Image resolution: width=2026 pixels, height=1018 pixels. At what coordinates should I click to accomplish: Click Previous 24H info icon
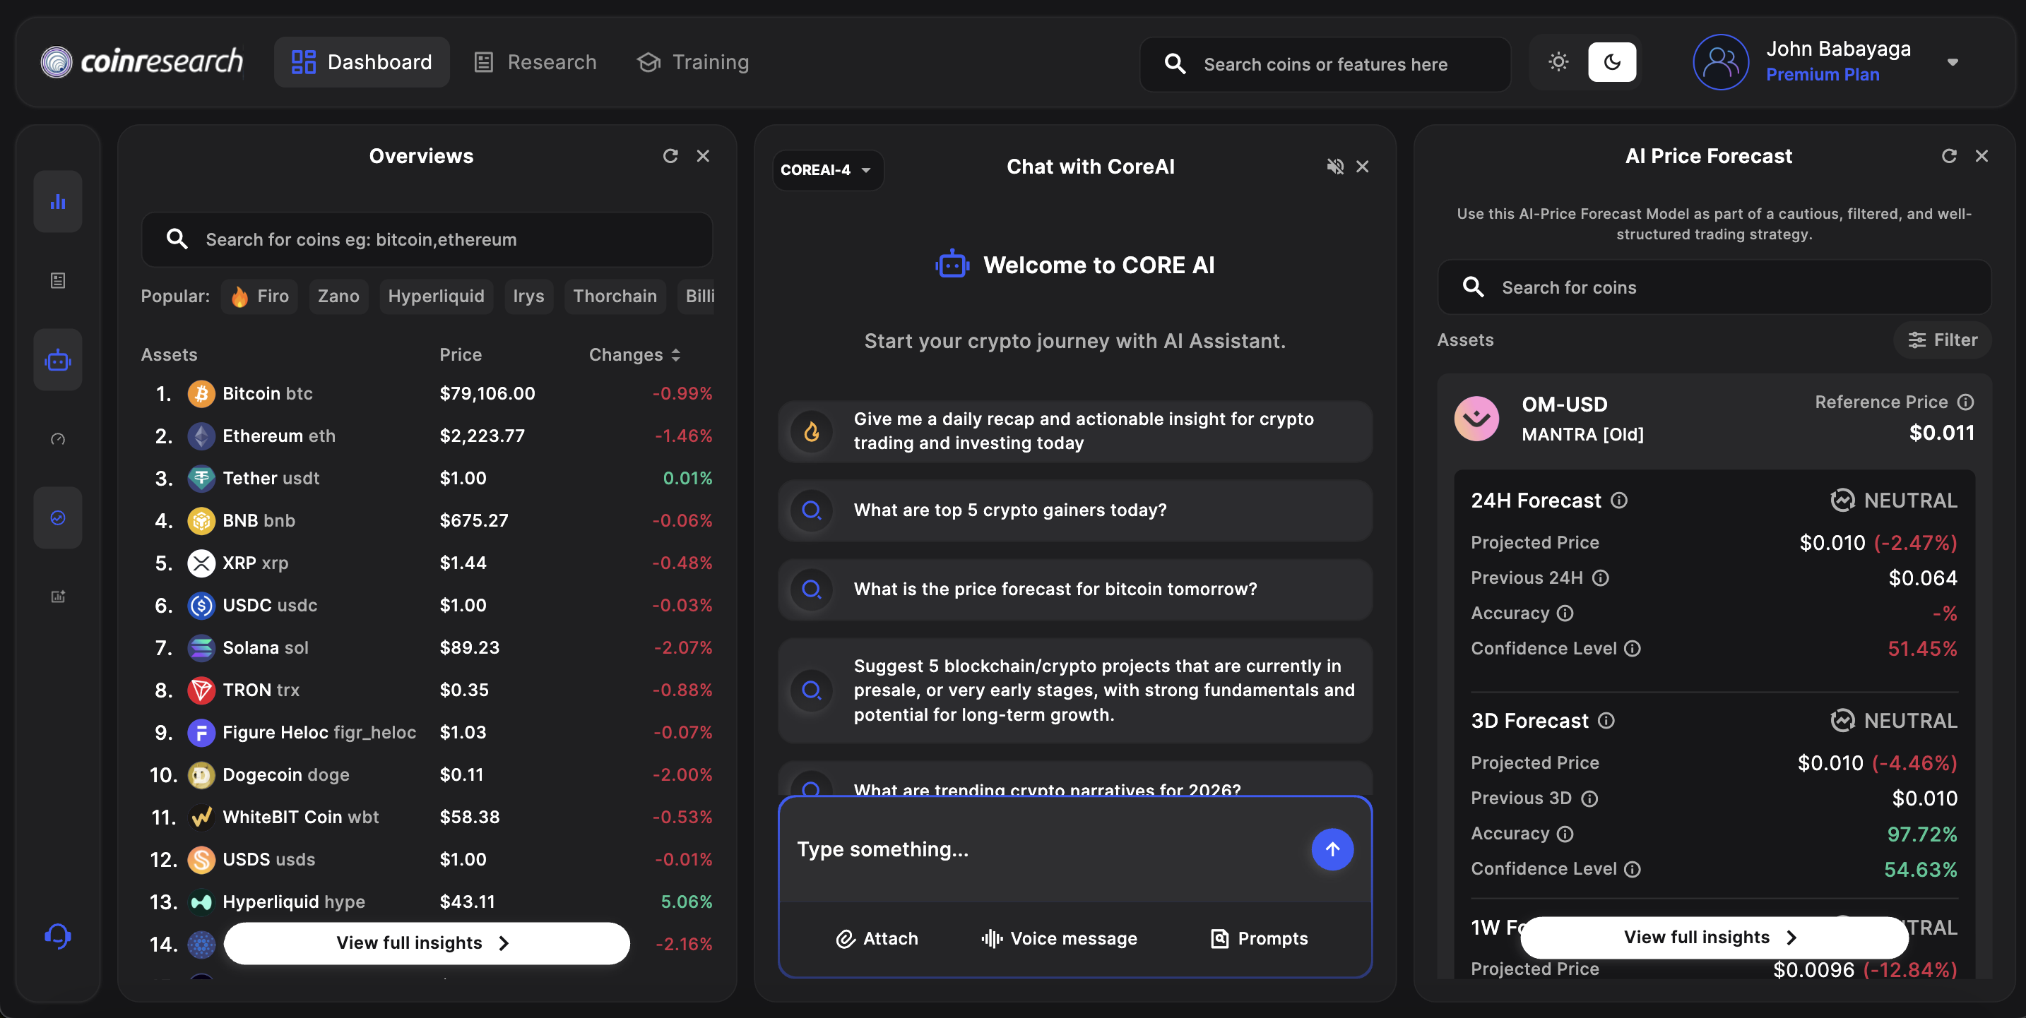click(x=1601, y=577)
